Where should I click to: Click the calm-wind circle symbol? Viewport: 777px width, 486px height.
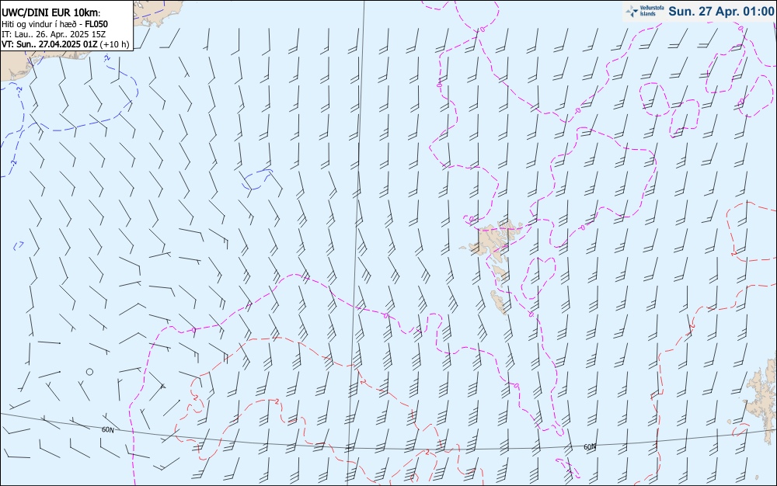point(89,372)
